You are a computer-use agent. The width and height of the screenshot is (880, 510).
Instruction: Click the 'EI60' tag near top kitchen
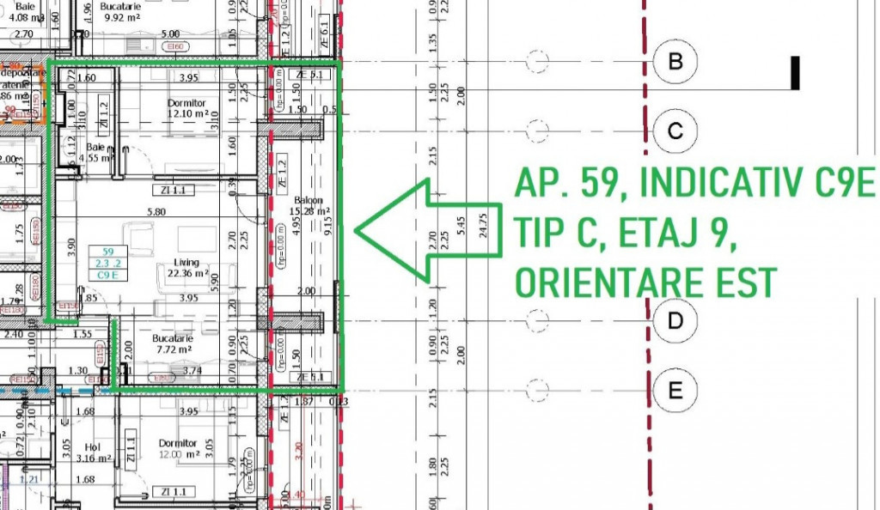(175, 47)
